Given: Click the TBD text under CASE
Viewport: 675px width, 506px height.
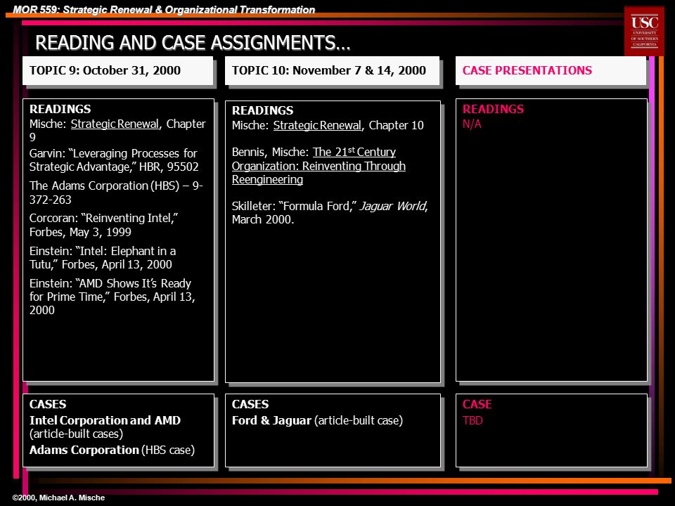Looking at the screenshot, I should click(472, 420).
